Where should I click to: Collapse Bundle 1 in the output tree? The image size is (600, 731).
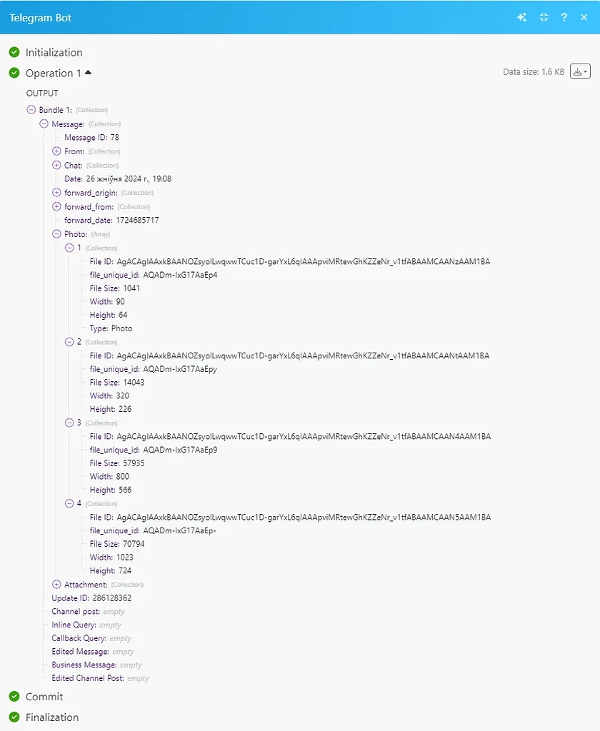tap(30, 110)
